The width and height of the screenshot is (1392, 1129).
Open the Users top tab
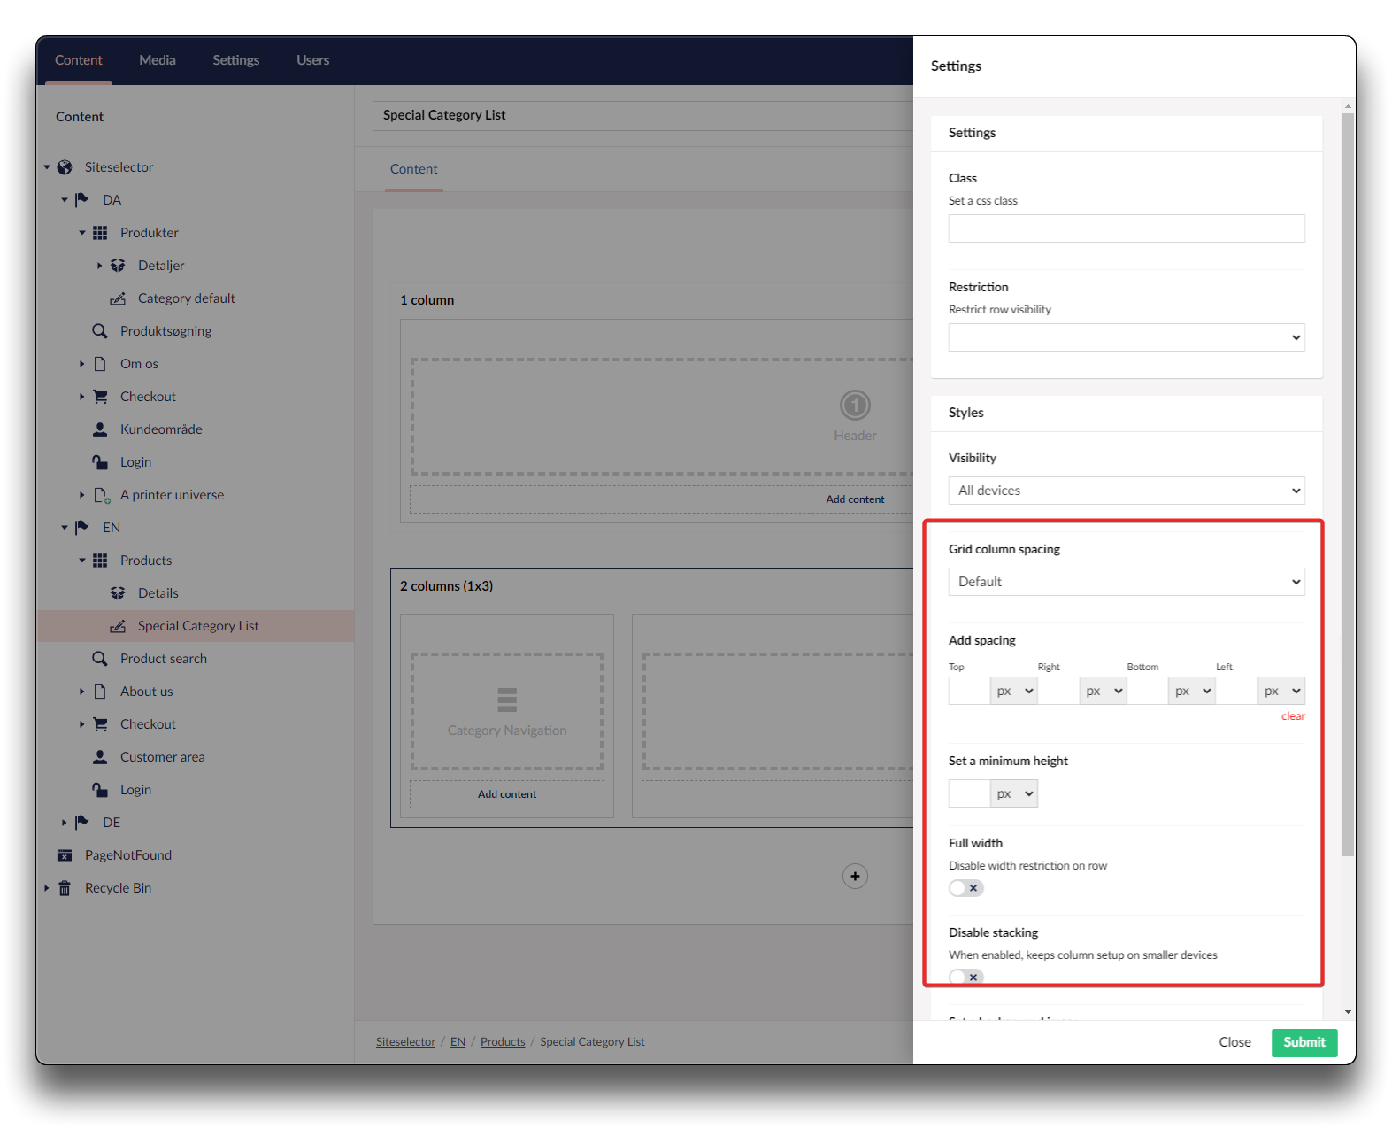pyautogui.click(x=312, y=60)
